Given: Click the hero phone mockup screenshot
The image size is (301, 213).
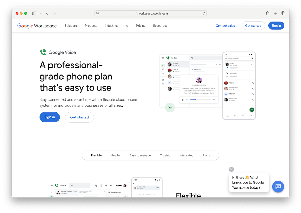Looking at the screenshot, I should [x=239, y=86].
